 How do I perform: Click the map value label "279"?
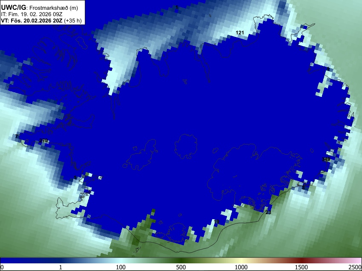[x=43, y=141]
